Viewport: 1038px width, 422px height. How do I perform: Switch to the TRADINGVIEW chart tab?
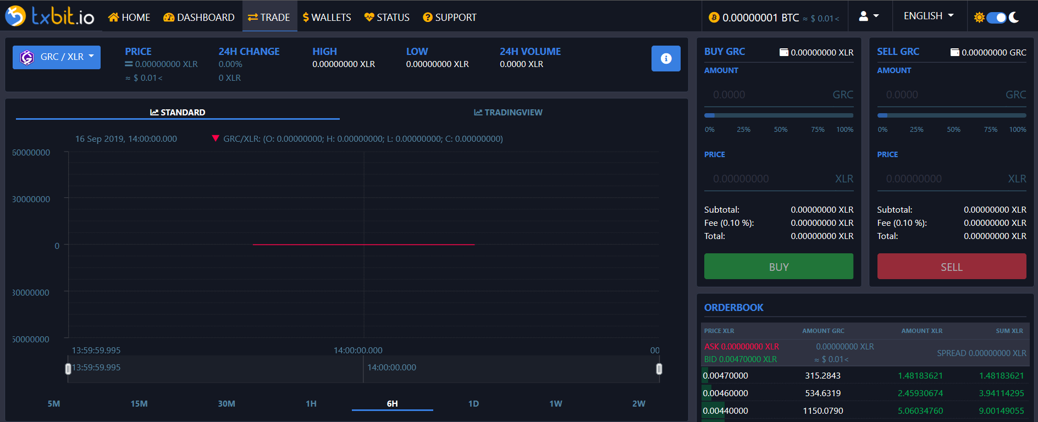click(x=508, y=112)
